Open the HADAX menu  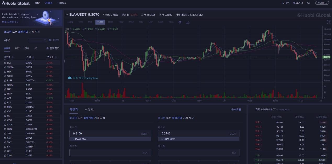pos(62,3)
